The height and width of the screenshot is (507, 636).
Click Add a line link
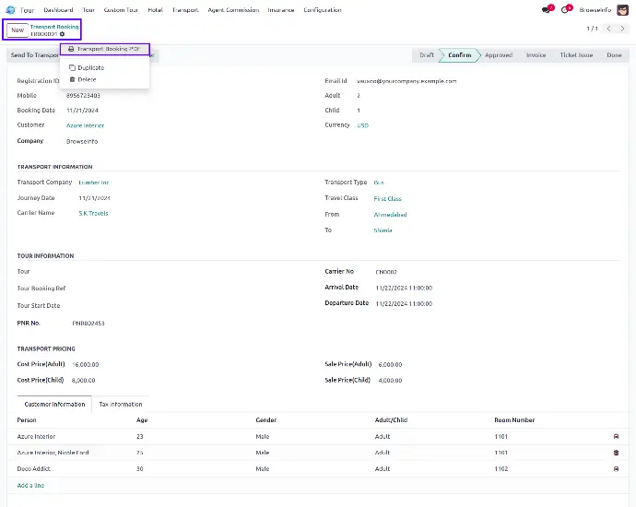click(30, 485)
